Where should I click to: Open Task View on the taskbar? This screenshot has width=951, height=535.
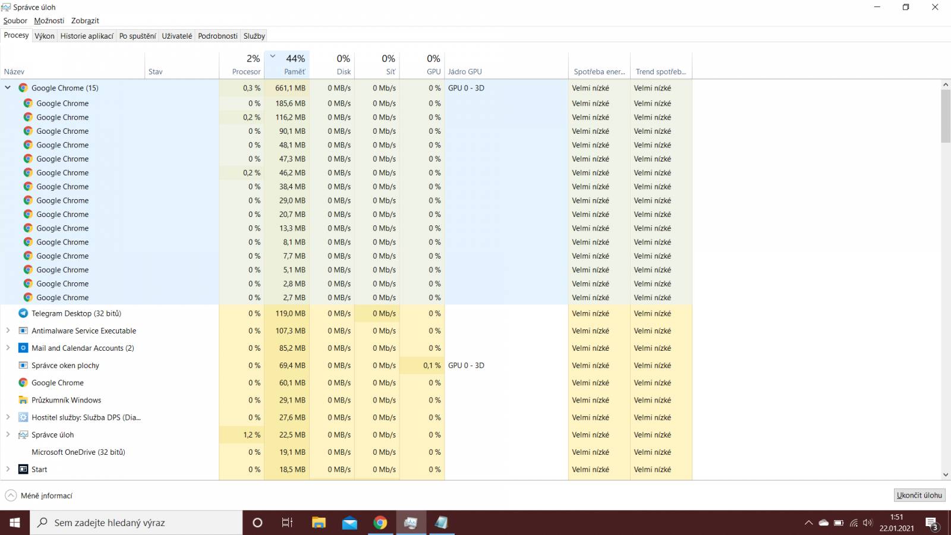pos(287,523)
